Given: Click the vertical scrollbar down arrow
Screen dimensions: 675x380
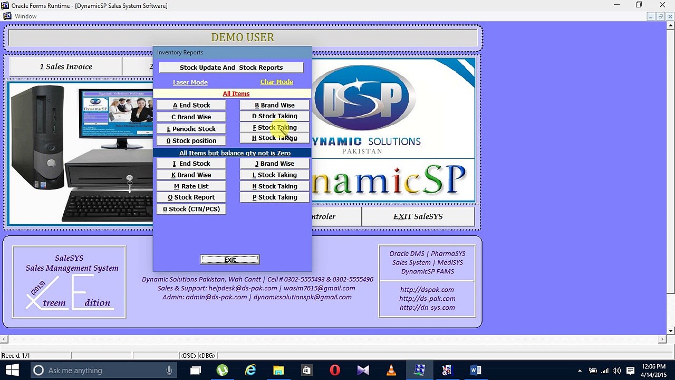Looking at the screenshot, I should 671,331.
